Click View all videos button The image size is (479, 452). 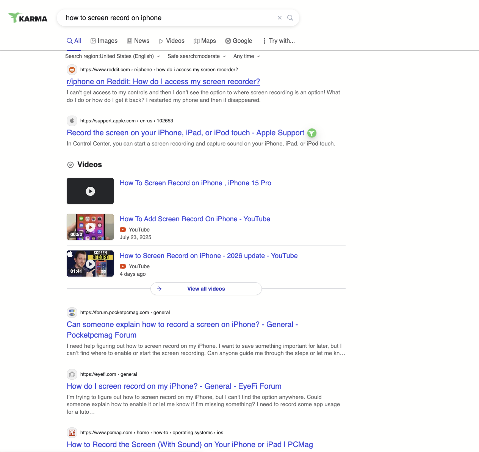[206, 289]
